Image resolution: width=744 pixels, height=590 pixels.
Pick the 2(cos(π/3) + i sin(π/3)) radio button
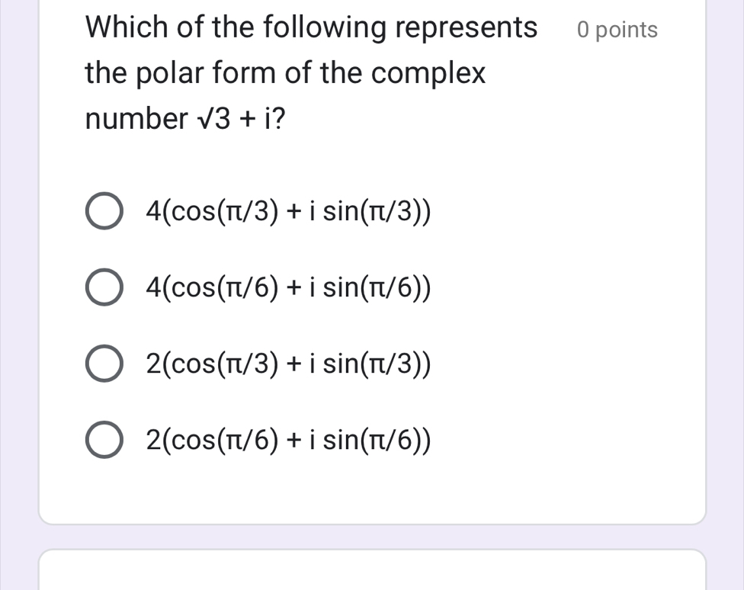[104, 364]
